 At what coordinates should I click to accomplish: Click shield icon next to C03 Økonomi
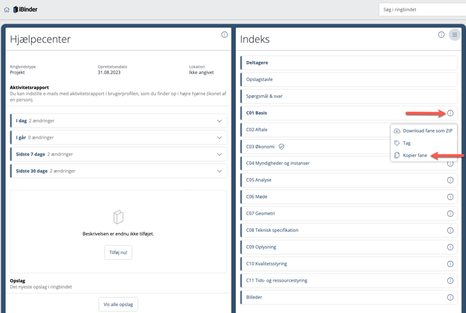pos(282,147)
